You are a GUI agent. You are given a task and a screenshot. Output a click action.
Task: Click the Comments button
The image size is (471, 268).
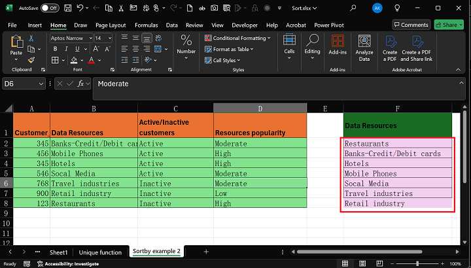coord(410,25)
